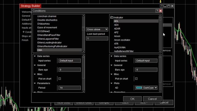
Task: Select ECO2New2 in left list
Action: (x=43, y=31)
